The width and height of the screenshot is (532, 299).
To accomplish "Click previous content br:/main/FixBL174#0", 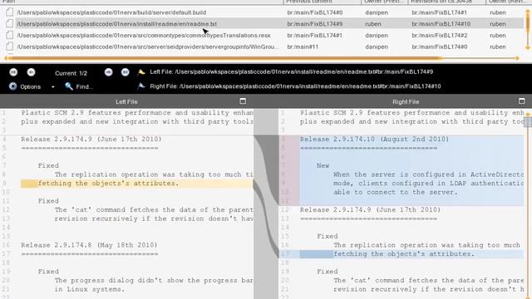I will [x=314, y=12].
